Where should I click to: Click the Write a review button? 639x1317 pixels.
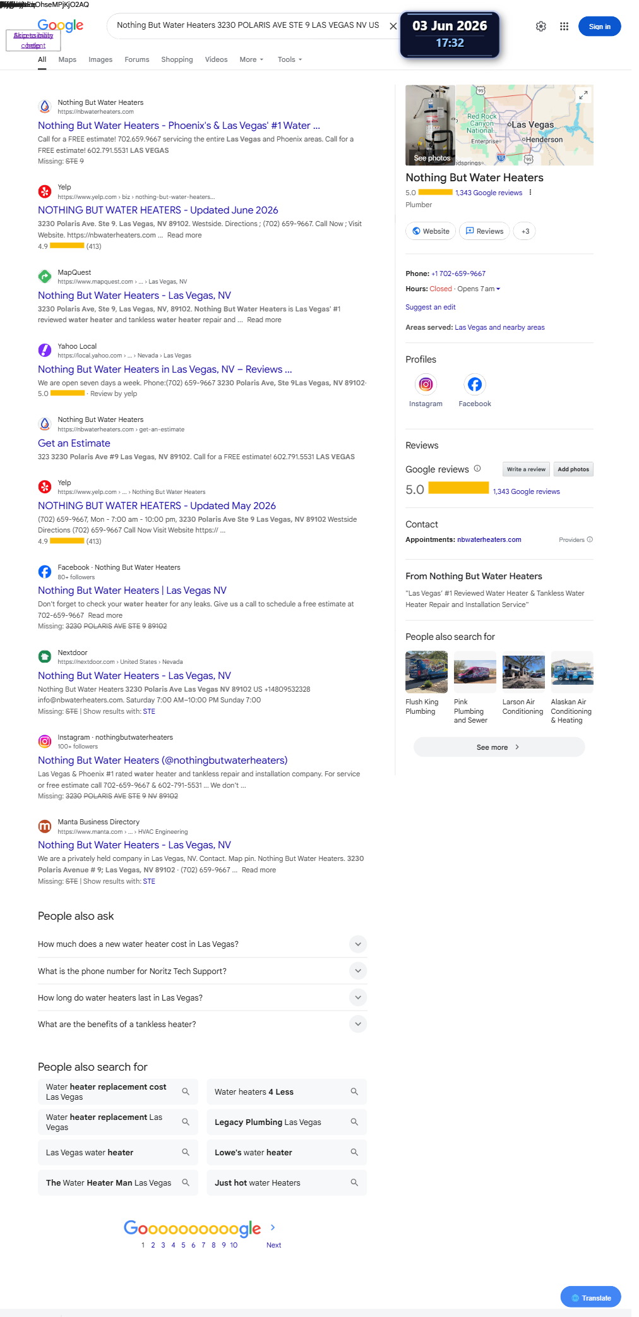pos(526,469)
